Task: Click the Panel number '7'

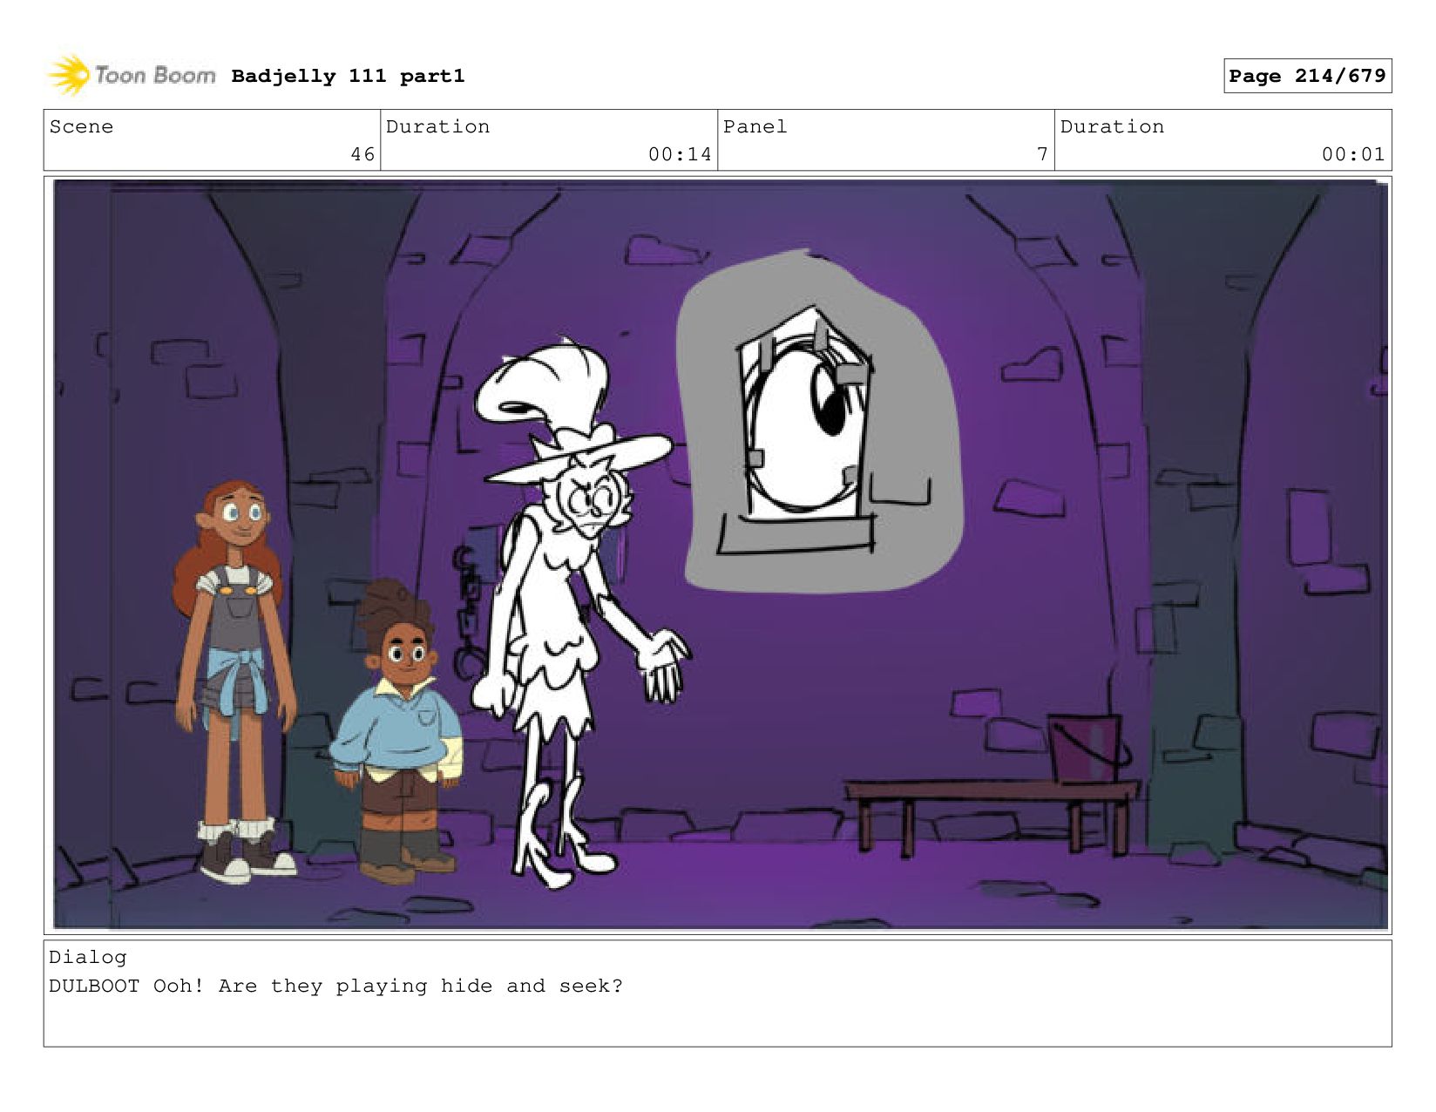Action: (x=1042, y=154)
